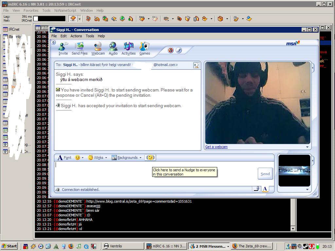Viewport: 335px width, 251px height.
Task: Open the mIRC View menu
Action: coord(16,10)
